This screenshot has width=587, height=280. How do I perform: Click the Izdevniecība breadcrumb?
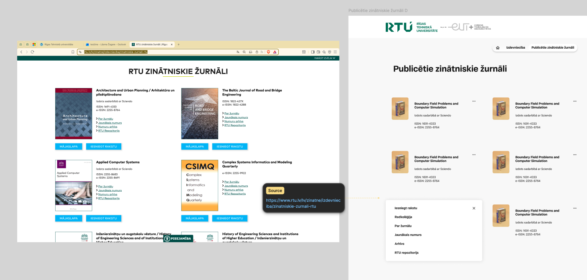[x=516, y=48]
